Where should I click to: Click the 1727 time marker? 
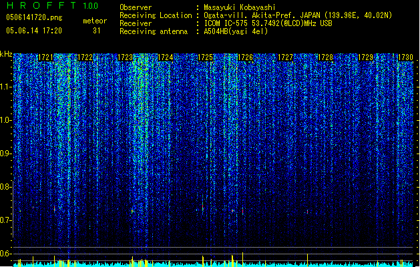click(285, 57)
